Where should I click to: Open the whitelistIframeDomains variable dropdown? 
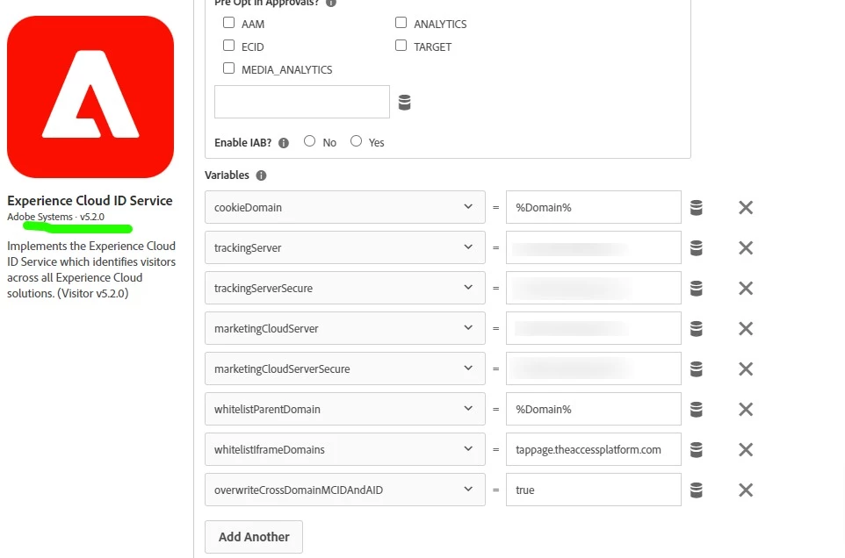(x=345, y=449)
